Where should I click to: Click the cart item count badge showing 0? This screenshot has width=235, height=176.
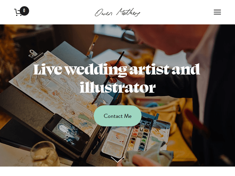point(24,11)
